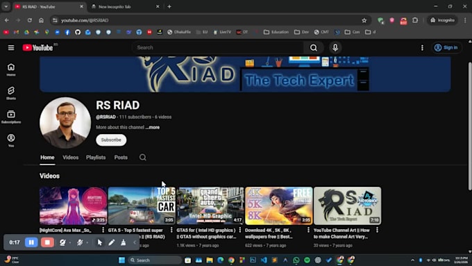Viewport: 472px width, 266px height.
Task: Pause the screen recording
Action: pos(31,242)
